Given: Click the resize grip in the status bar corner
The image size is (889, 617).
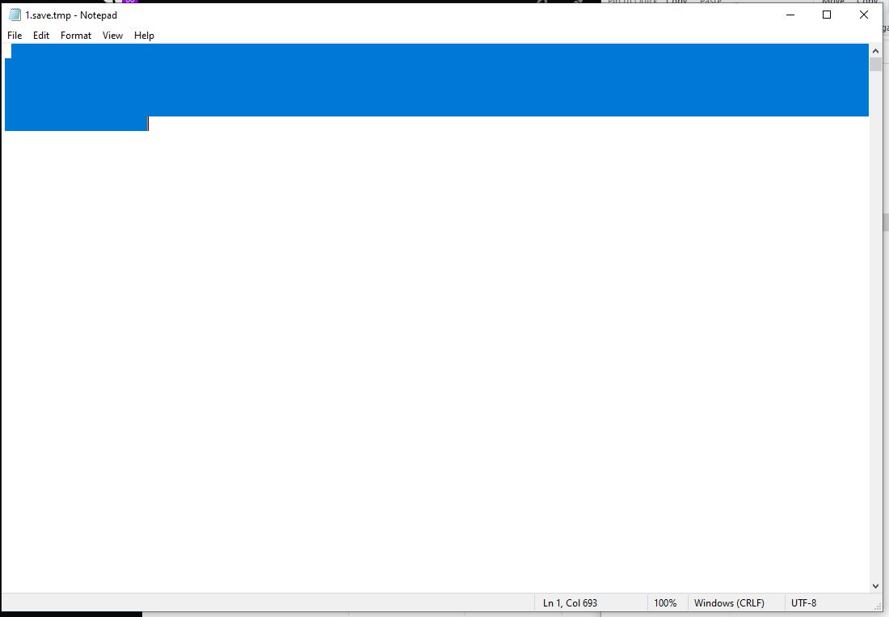Looking at the screenshot, I should click(x=878, y=606).
